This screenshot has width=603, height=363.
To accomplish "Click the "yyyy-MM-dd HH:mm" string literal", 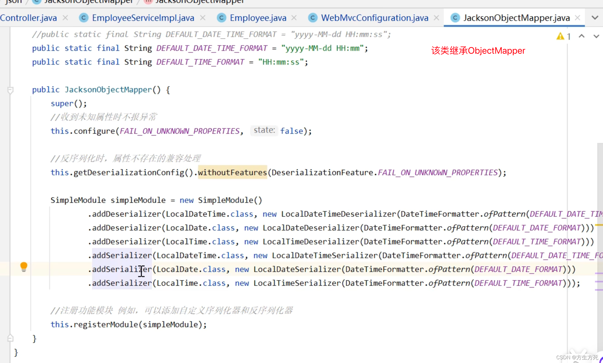I will (322, 48).
